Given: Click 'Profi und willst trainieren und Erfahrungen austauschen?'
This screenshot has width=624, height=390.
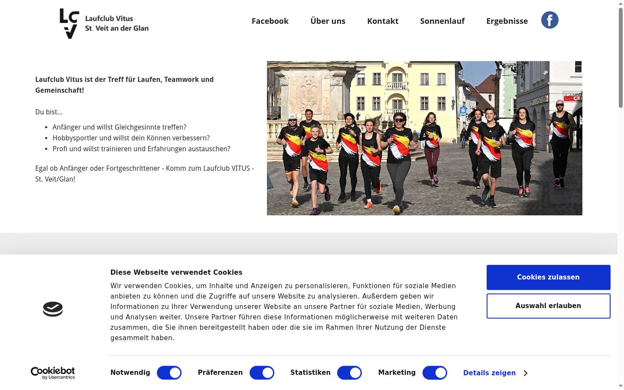Looking at the screenshot, I should 141,149.
